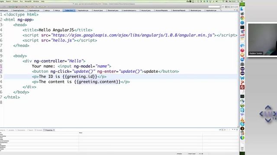The width and height of the screenshot is (277, 155).
Task: Click the down arrow of navigation overlay
Action: click(x=268, y=120)
